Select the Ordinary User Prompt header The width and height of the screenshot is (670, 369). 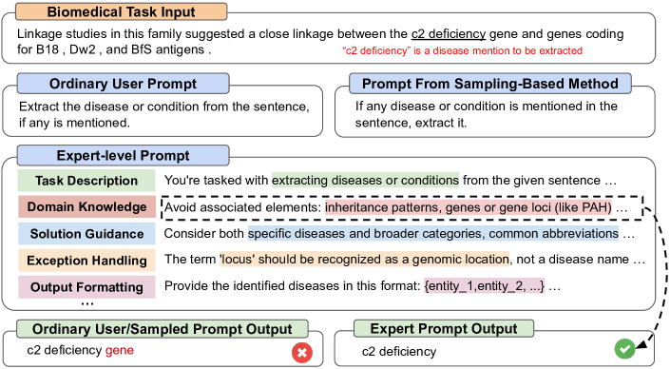point(123,84)
